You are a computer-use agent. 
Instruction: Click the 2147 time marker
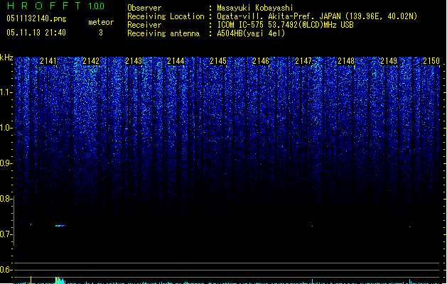click(303, 61)
